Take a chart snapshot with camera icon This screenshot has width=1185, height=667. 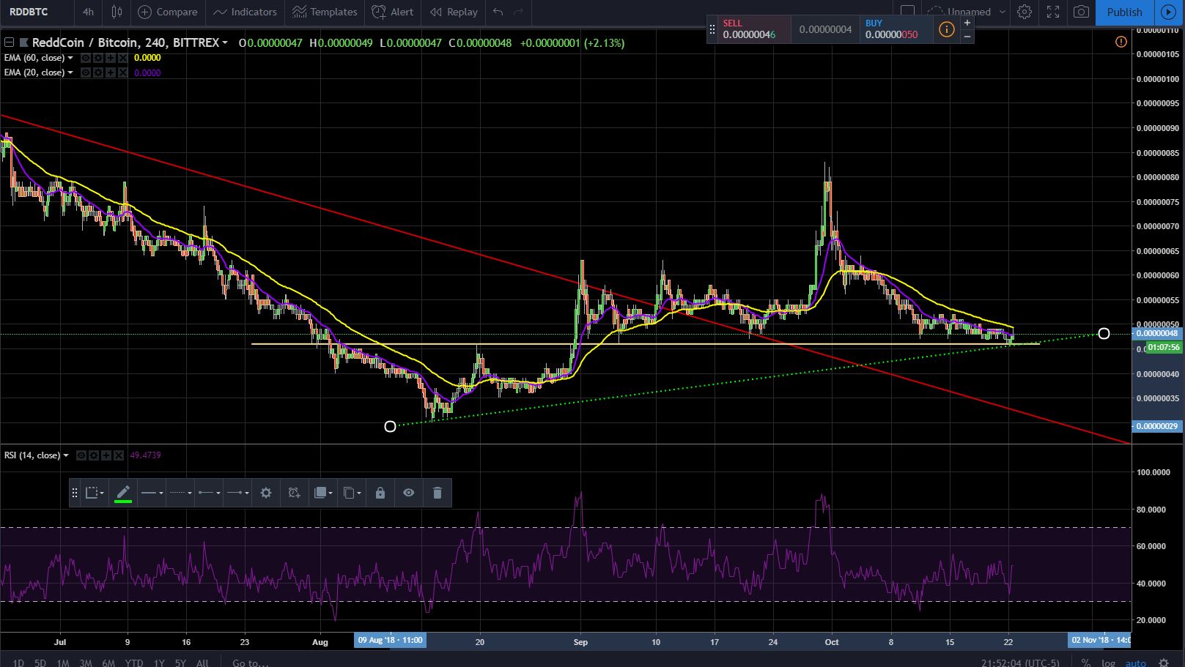(1081, 12)
